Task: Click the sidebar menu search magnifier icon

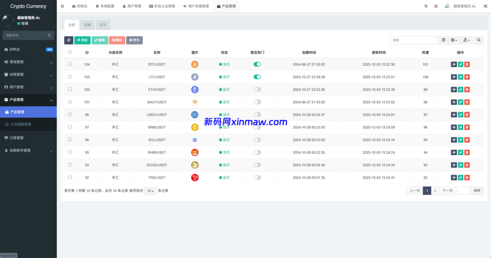Action: pos(49,35)
